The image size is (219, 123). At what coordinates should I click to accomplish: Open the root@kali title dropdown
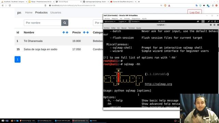click(x=161, y=25)
